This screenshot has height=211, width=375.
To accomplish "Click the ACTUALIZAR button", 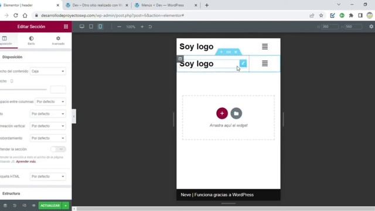I will tap(50, 206).
